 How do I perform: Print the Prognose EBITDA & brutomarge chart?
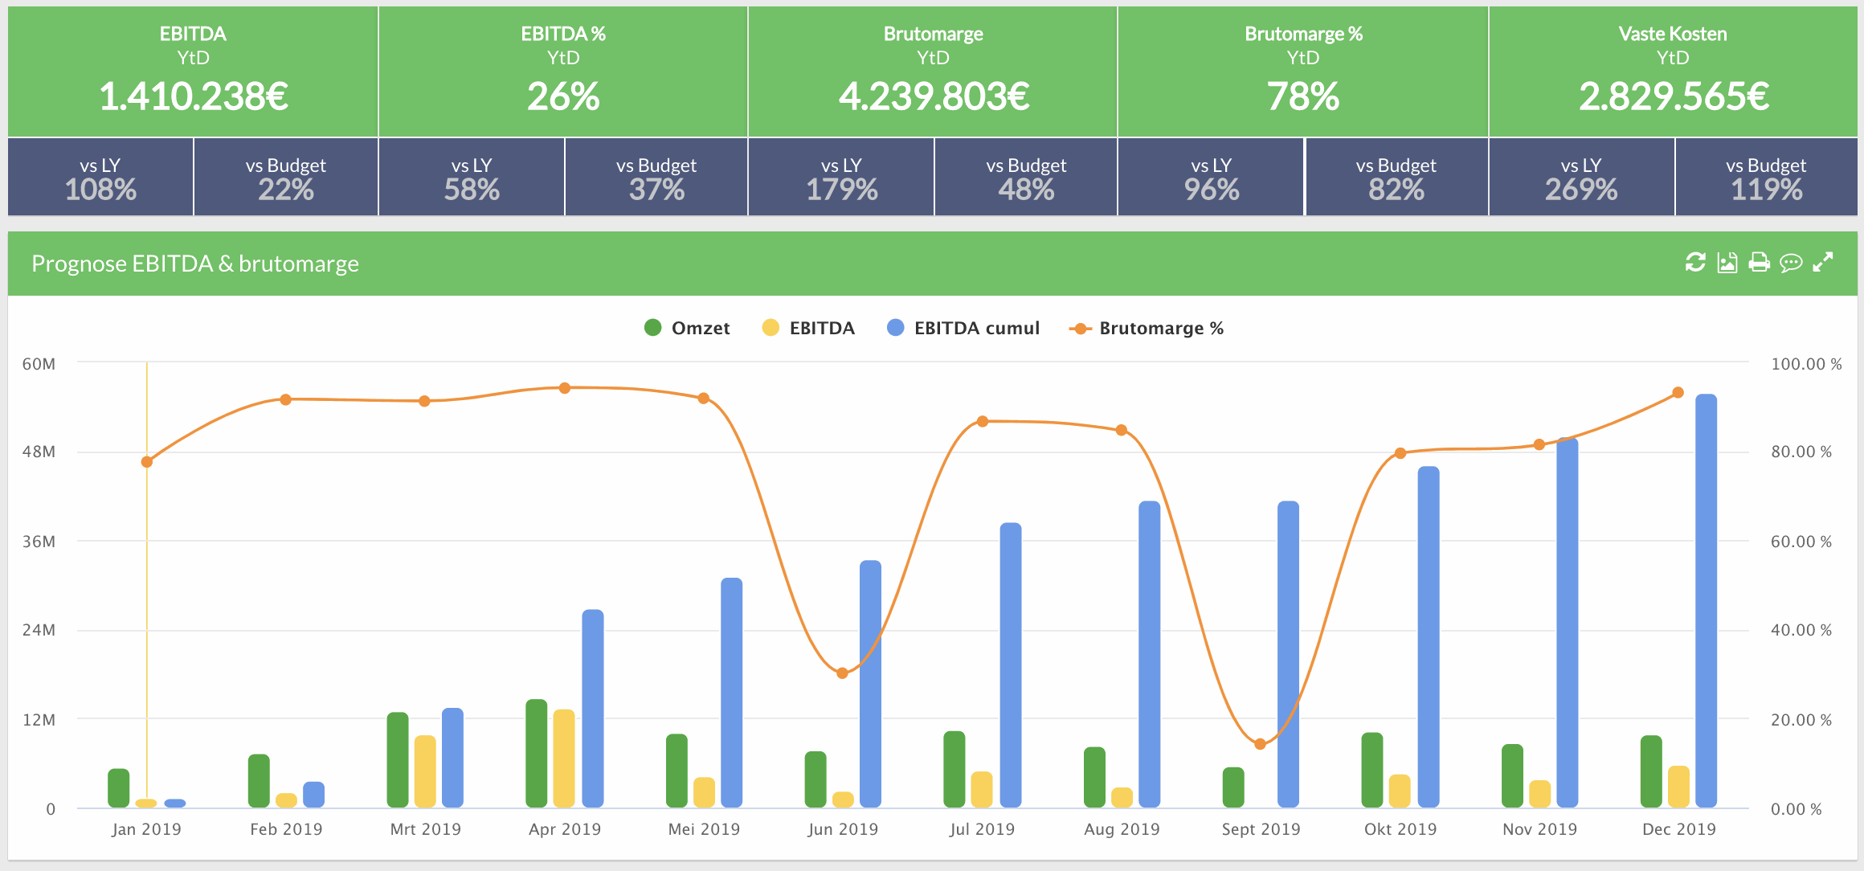[1761, 264]
